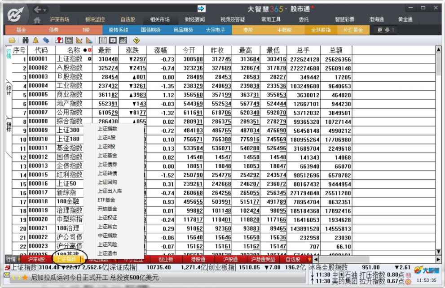
Task: Open the 委托 menu
Action: click(304, 20)
